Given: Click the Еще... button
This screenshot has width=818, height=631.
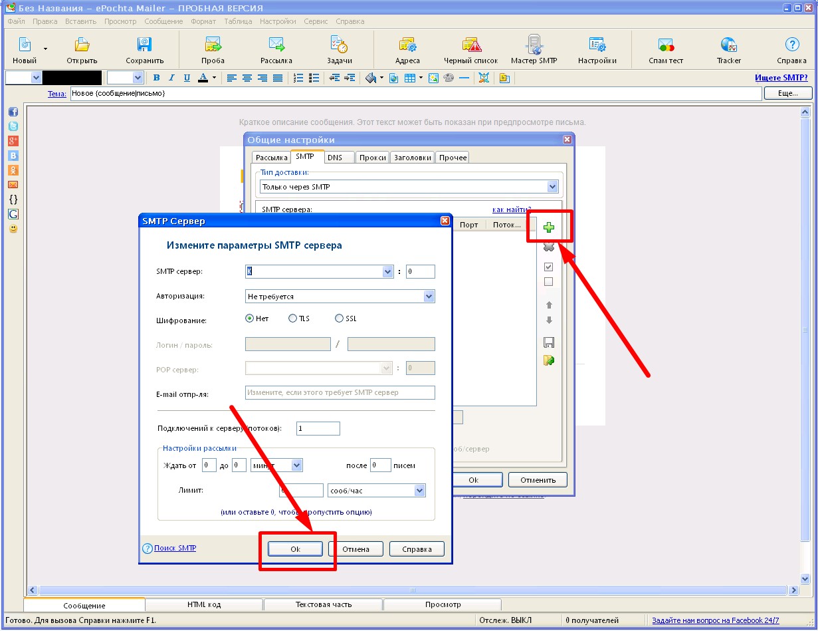Looking at the screenshot, I should pyautogui.click(x=788, y=93).
